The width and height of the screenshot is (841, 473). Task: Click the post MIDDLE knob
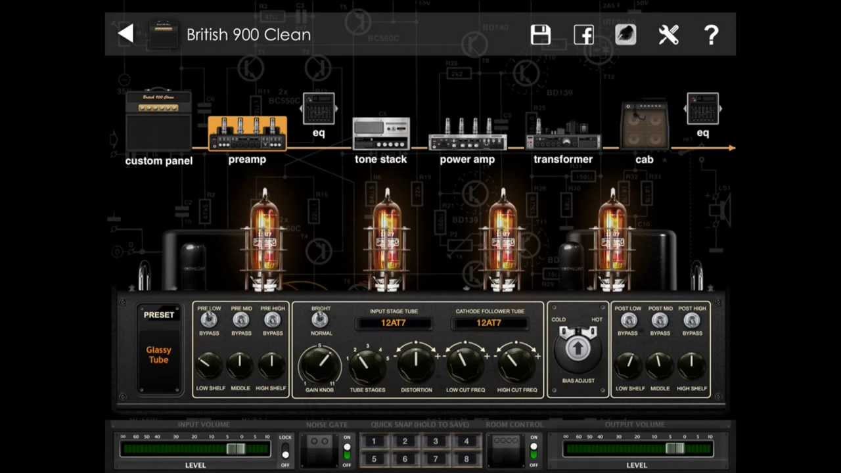pos(660,365)
